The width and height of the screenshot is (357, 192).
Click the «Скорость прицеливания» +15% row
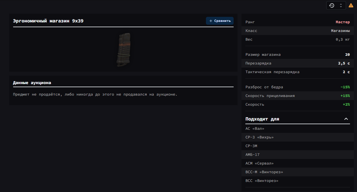coord(297,96)
